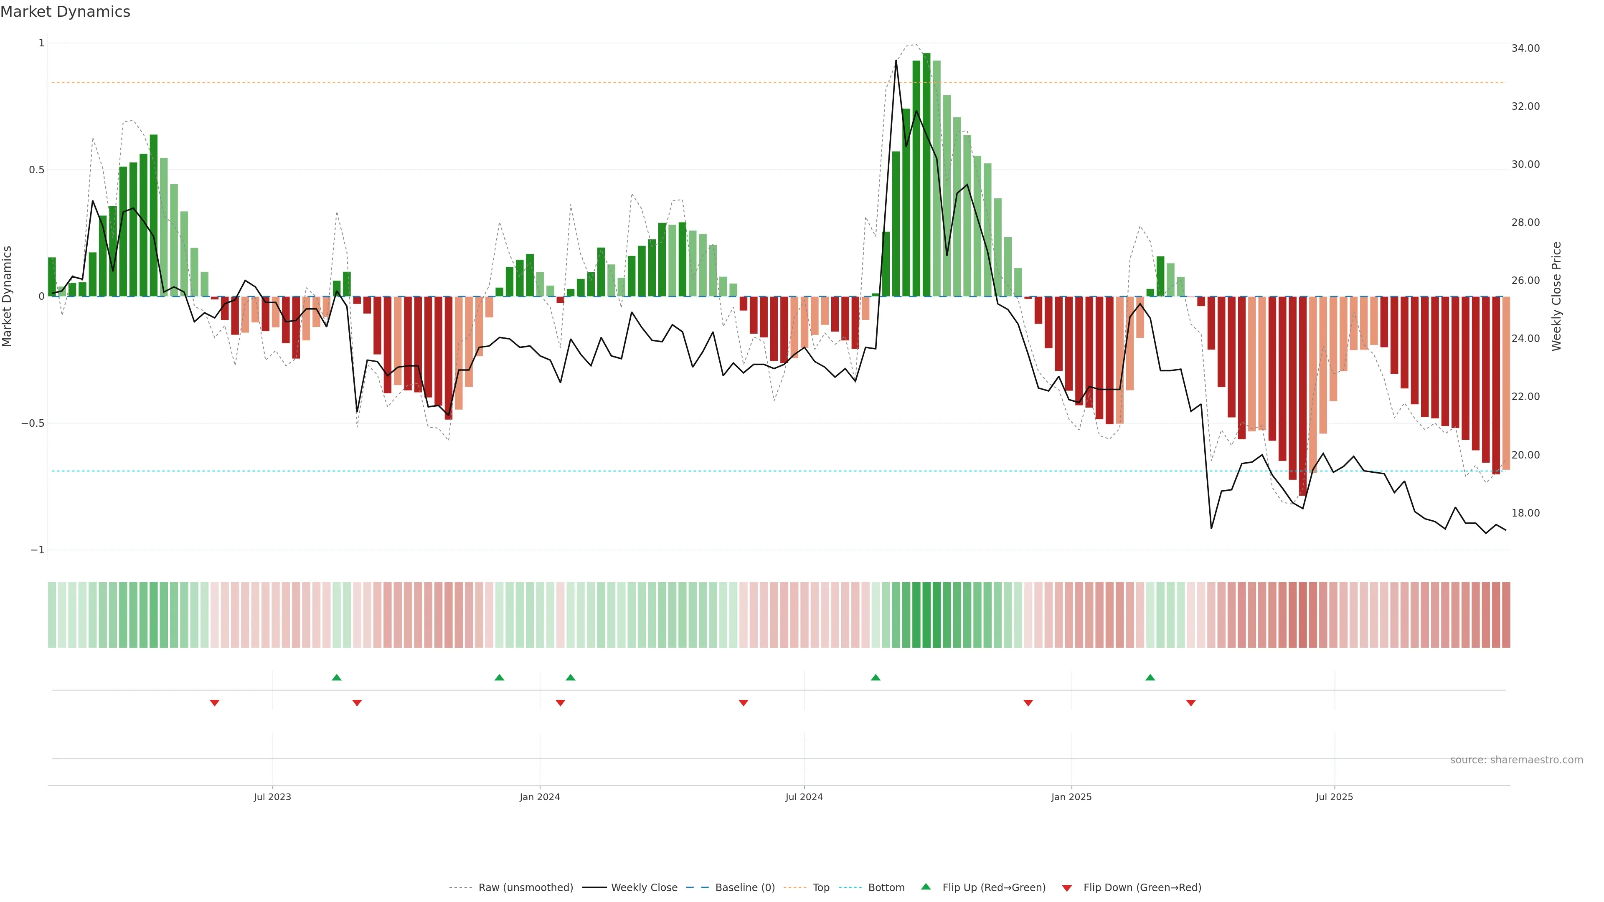1604x902 pixels.
Task: Click the last green flip-up triangle in 2025
Action: click(x=1150, y=677)
